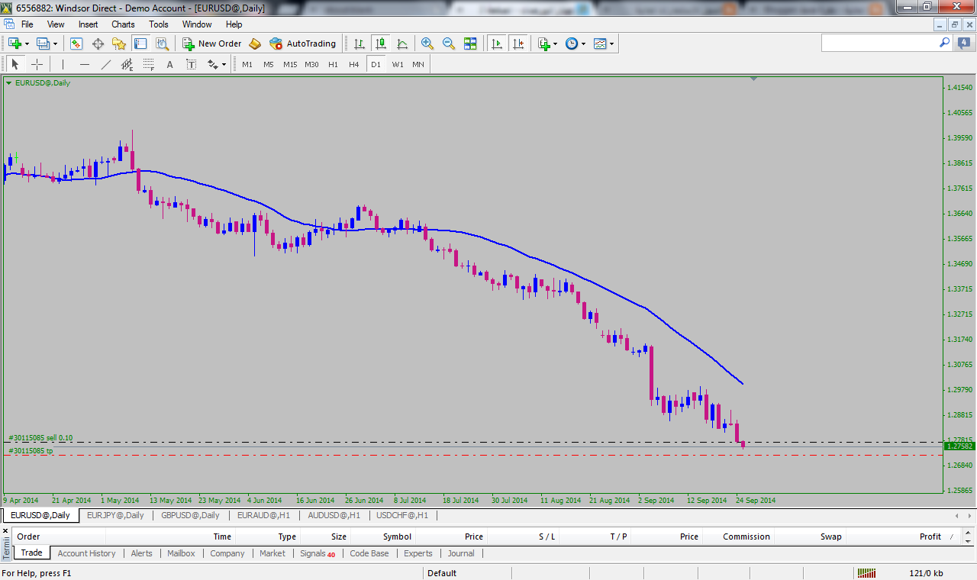Draw a vertical line tool

[63, 64]
